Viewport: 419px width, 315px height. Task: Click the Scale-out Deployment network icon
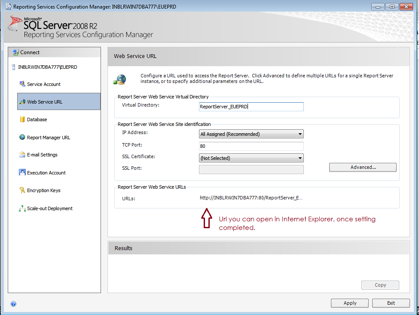point(22,208)
